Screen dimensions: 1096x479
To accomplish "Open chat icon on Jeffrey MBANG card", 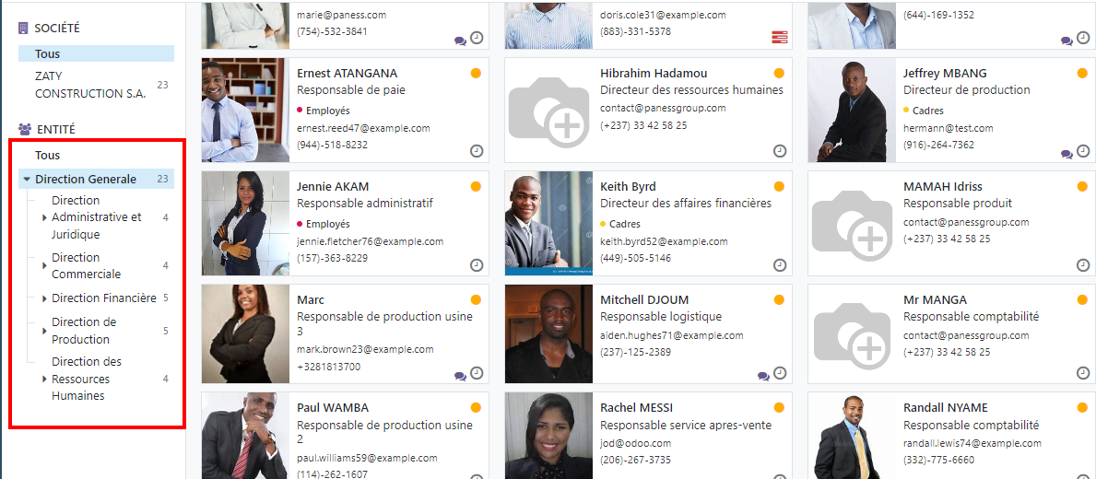I will click(x=1066, y=155).
